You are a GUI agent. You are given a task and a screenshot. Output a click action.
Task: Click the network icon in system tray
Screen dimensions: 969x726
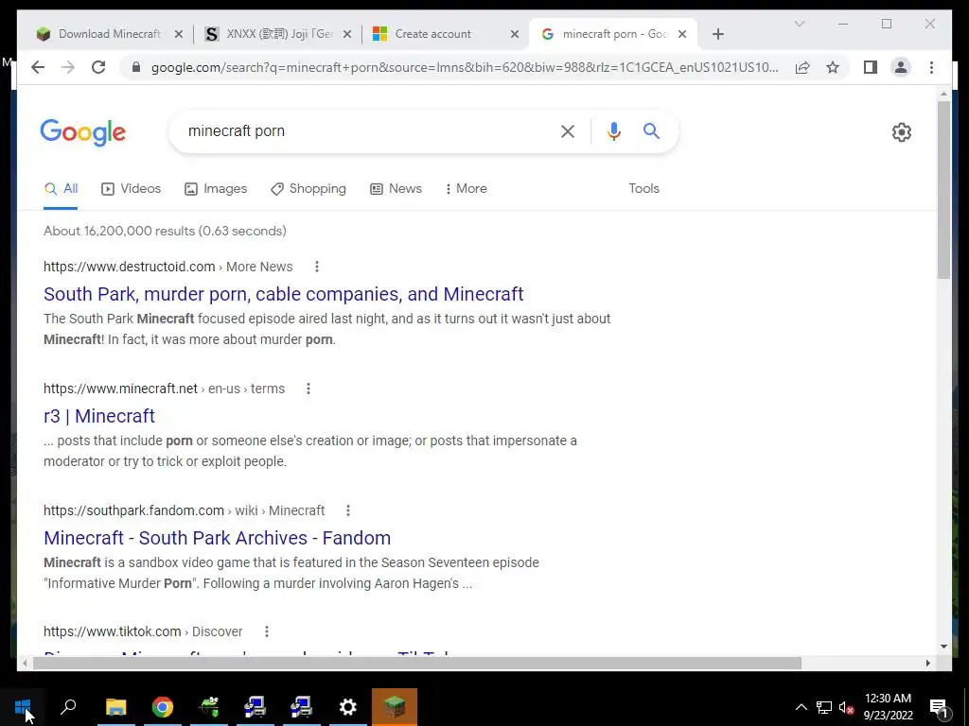pos(824,707)
